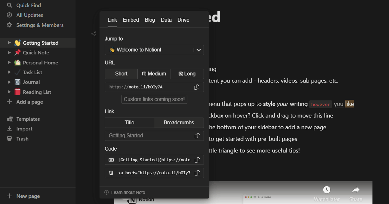Open Learn about Noto link
This screenshot has width=389, height=204.
128,192
